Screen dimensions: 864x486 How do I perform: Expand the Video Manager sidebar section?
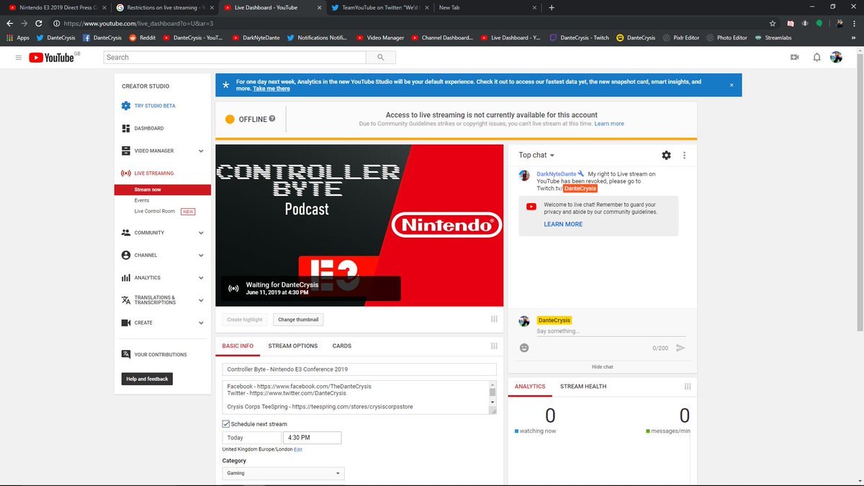click(201, 151)
